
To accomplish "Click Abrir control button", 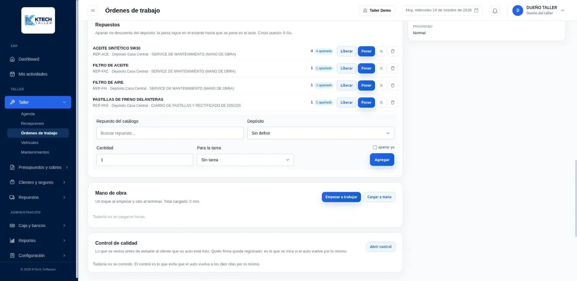I will [x=380, y=247].
